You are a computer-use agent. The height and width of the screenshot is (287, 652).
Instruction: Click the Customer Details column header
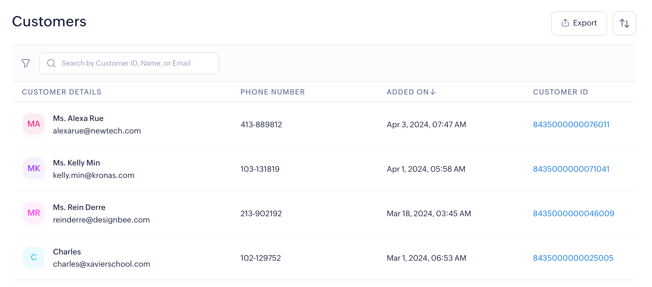pos(61,92)
